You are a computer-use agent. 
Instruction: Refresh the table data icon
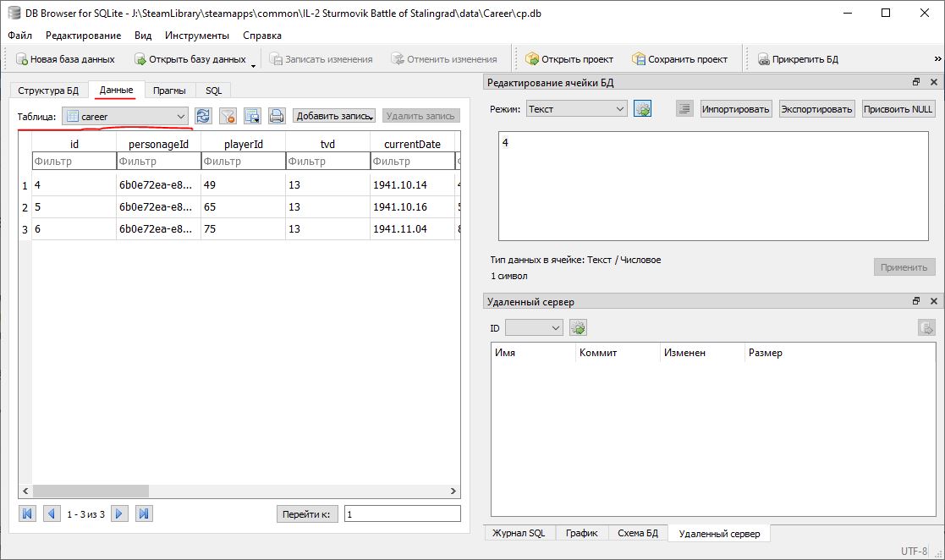pos(203,116)
